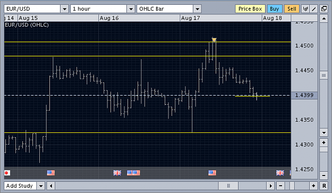Click the Aug 17 date header
Screen dimensions: 332x193
coord(190,18)
